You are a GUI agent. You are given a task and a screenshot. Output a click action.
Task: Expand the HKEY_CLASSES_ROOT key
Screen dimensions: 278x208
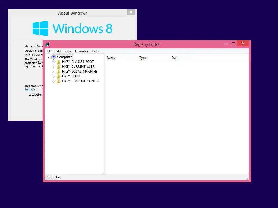[x=54, y=62]
